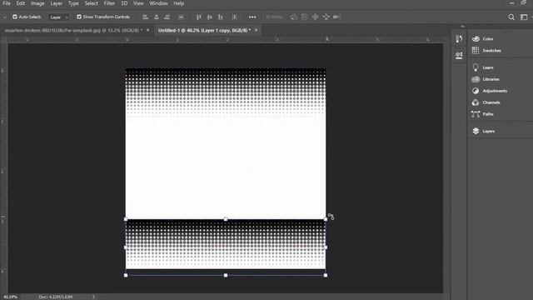Open the Filter menu
This screenshot has width=533, height=300.
(x=109, y=3)
